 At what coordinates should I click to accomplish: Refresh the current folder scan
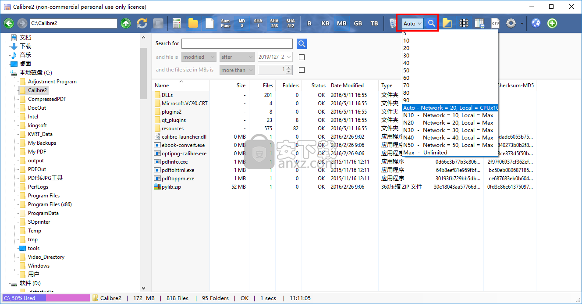coord(142,23)
